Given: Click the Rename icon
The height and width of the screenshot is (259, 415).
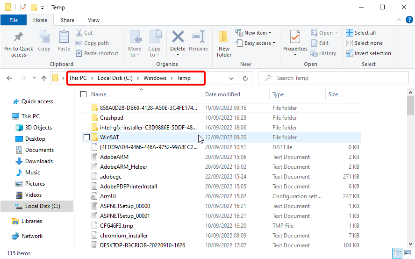Looking at the screenshot, I should pyautogui.click(x=199, y=36).
